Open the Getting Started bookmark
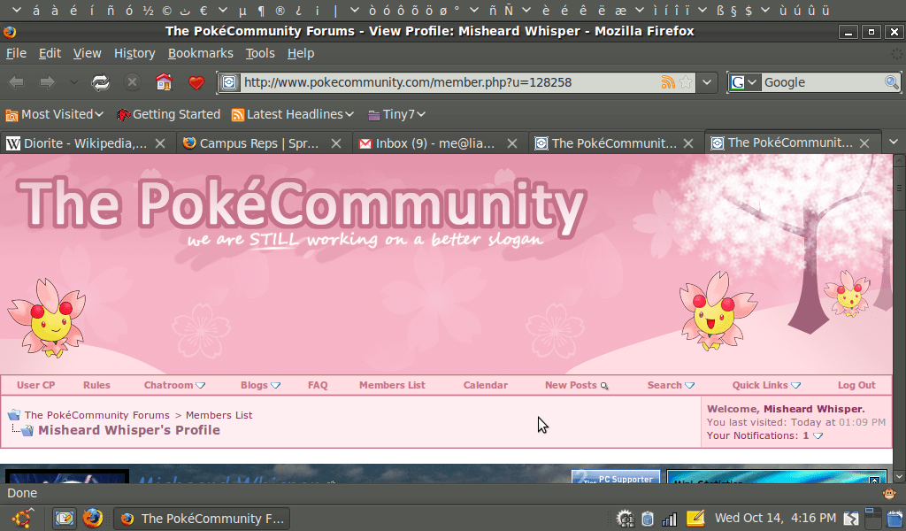 coord(168,114)
